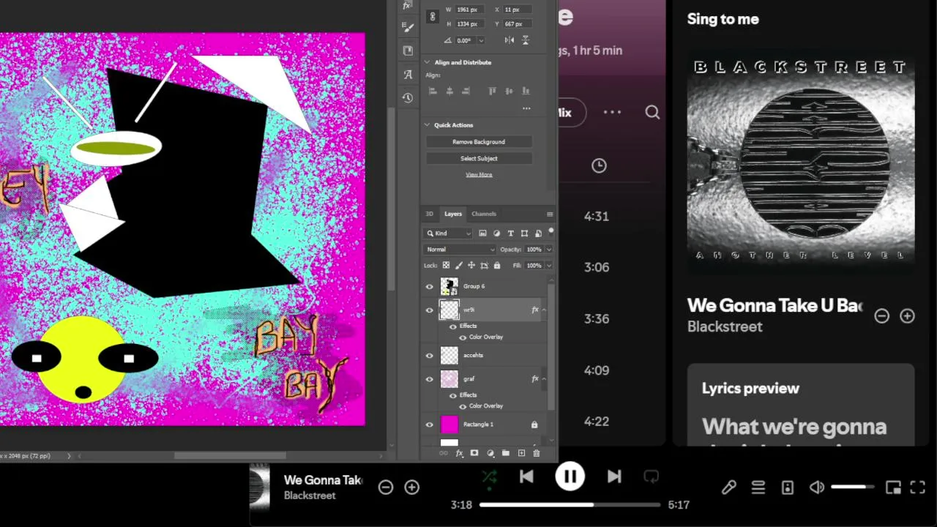Lock position move icon

[471, 265]
